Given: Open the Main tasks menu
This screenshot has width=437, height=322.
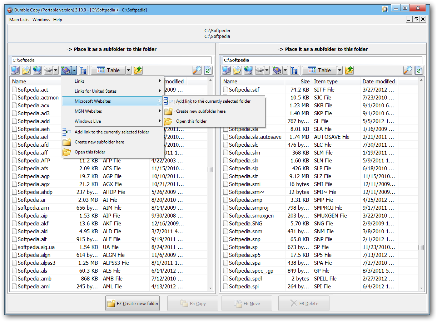Looking at the screenshot, I should tap(19, 20).
